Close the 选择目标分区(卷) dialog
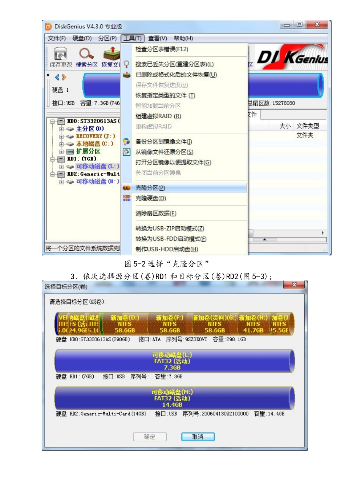Viewport: 345px width, 489px height. tap(295, 285)
